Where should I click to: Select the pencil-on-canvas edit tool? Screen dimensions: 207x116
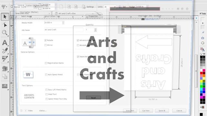pyautogui.click(x=5, y=59)
